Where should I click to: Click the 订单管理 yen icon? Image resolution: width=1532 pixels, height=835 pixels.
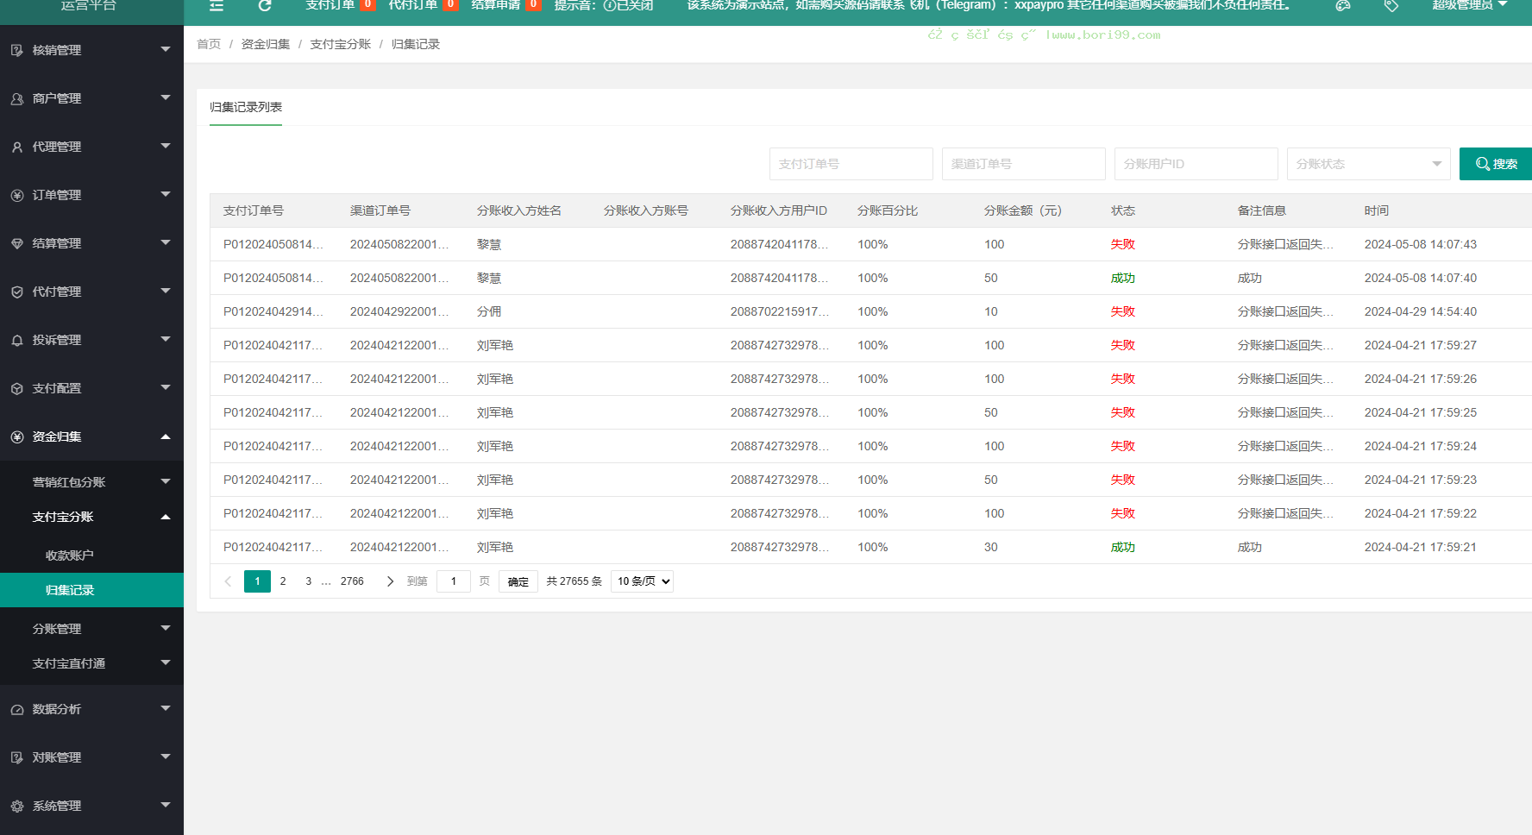17,195
